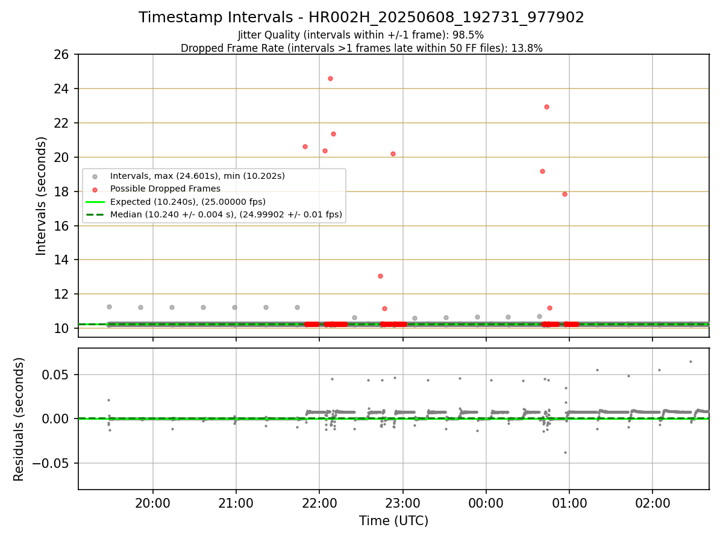Click the gray marker beside the Intervals legend entry
This screenshot has height=542, width=723.
[x=95, y=176]
